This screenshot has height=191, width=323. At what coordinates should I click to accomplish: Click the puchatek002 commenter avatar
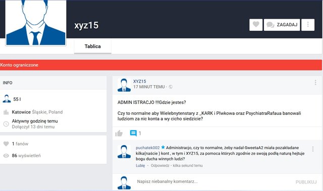pos(124,152)
